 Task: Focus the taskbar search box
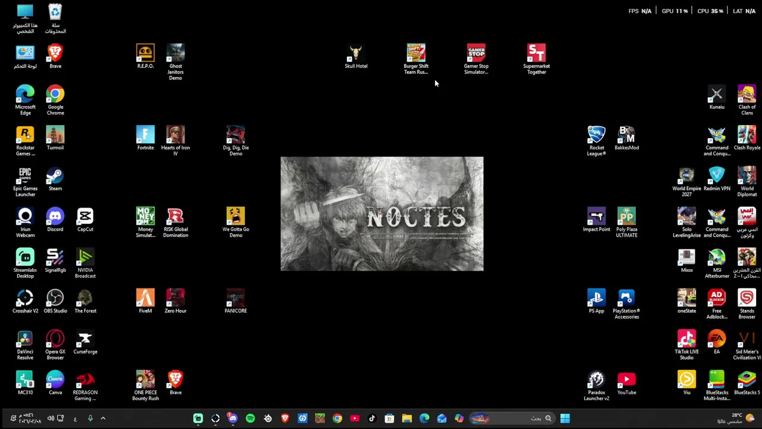click(x=513, y=418)
